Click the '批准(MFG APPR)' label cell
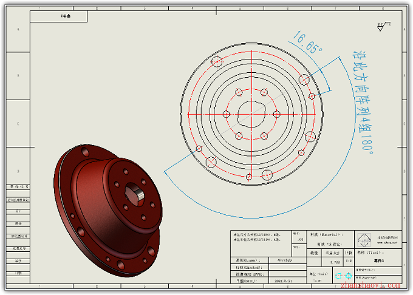 coord(250,274)
